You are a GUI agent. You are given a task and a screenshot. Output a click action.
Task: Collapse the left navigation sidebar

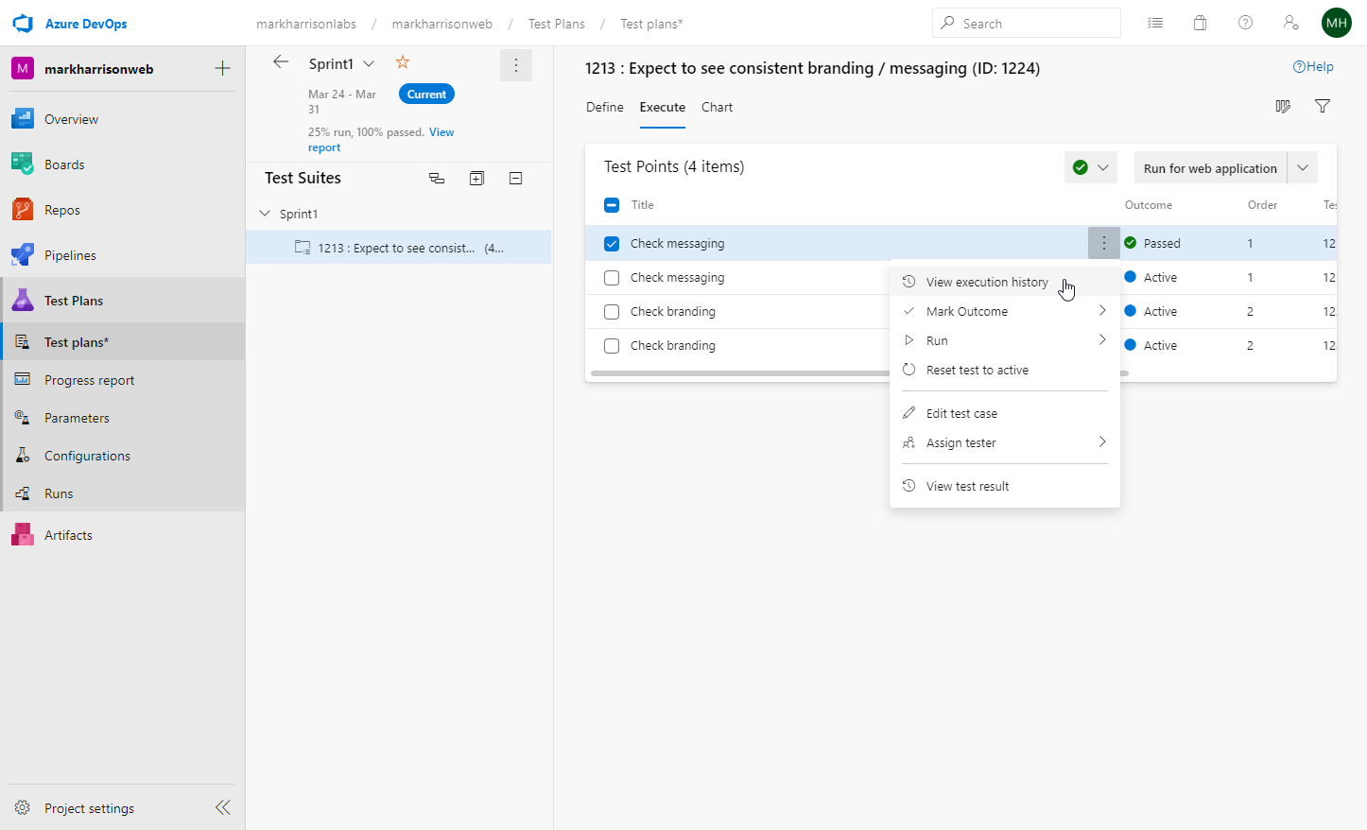(223, 807)
